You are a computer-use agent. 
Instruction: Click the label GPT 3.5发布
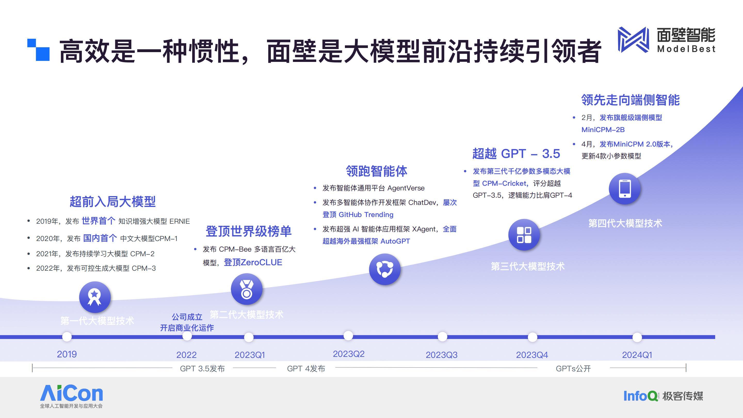pos(202,368)
